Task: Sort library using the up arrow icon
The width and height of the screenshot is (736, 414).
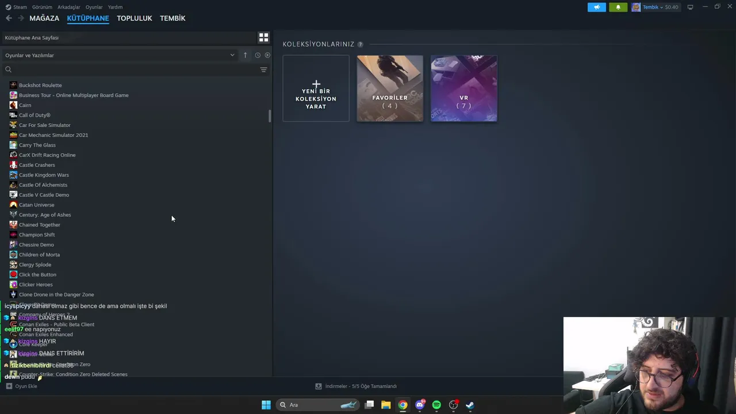Action: [245, 55]
